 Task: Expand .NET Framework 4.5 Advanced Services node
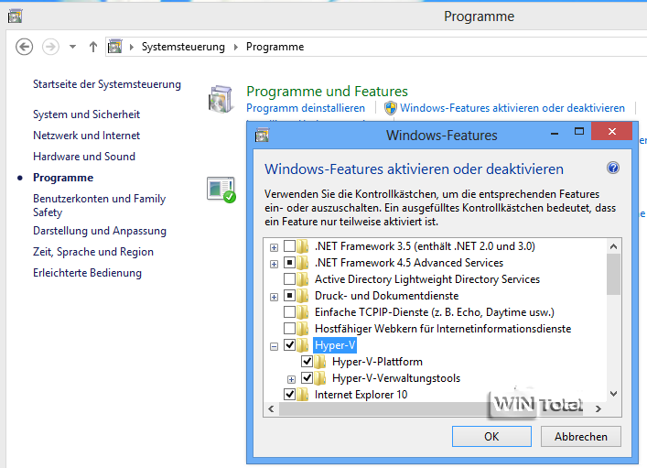[x=274, y=264]
